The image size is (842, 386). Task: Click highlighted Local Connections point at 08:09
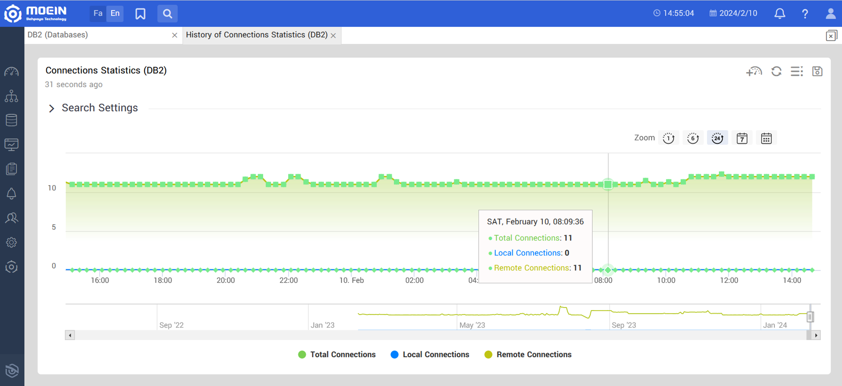[x=608, y=270]
